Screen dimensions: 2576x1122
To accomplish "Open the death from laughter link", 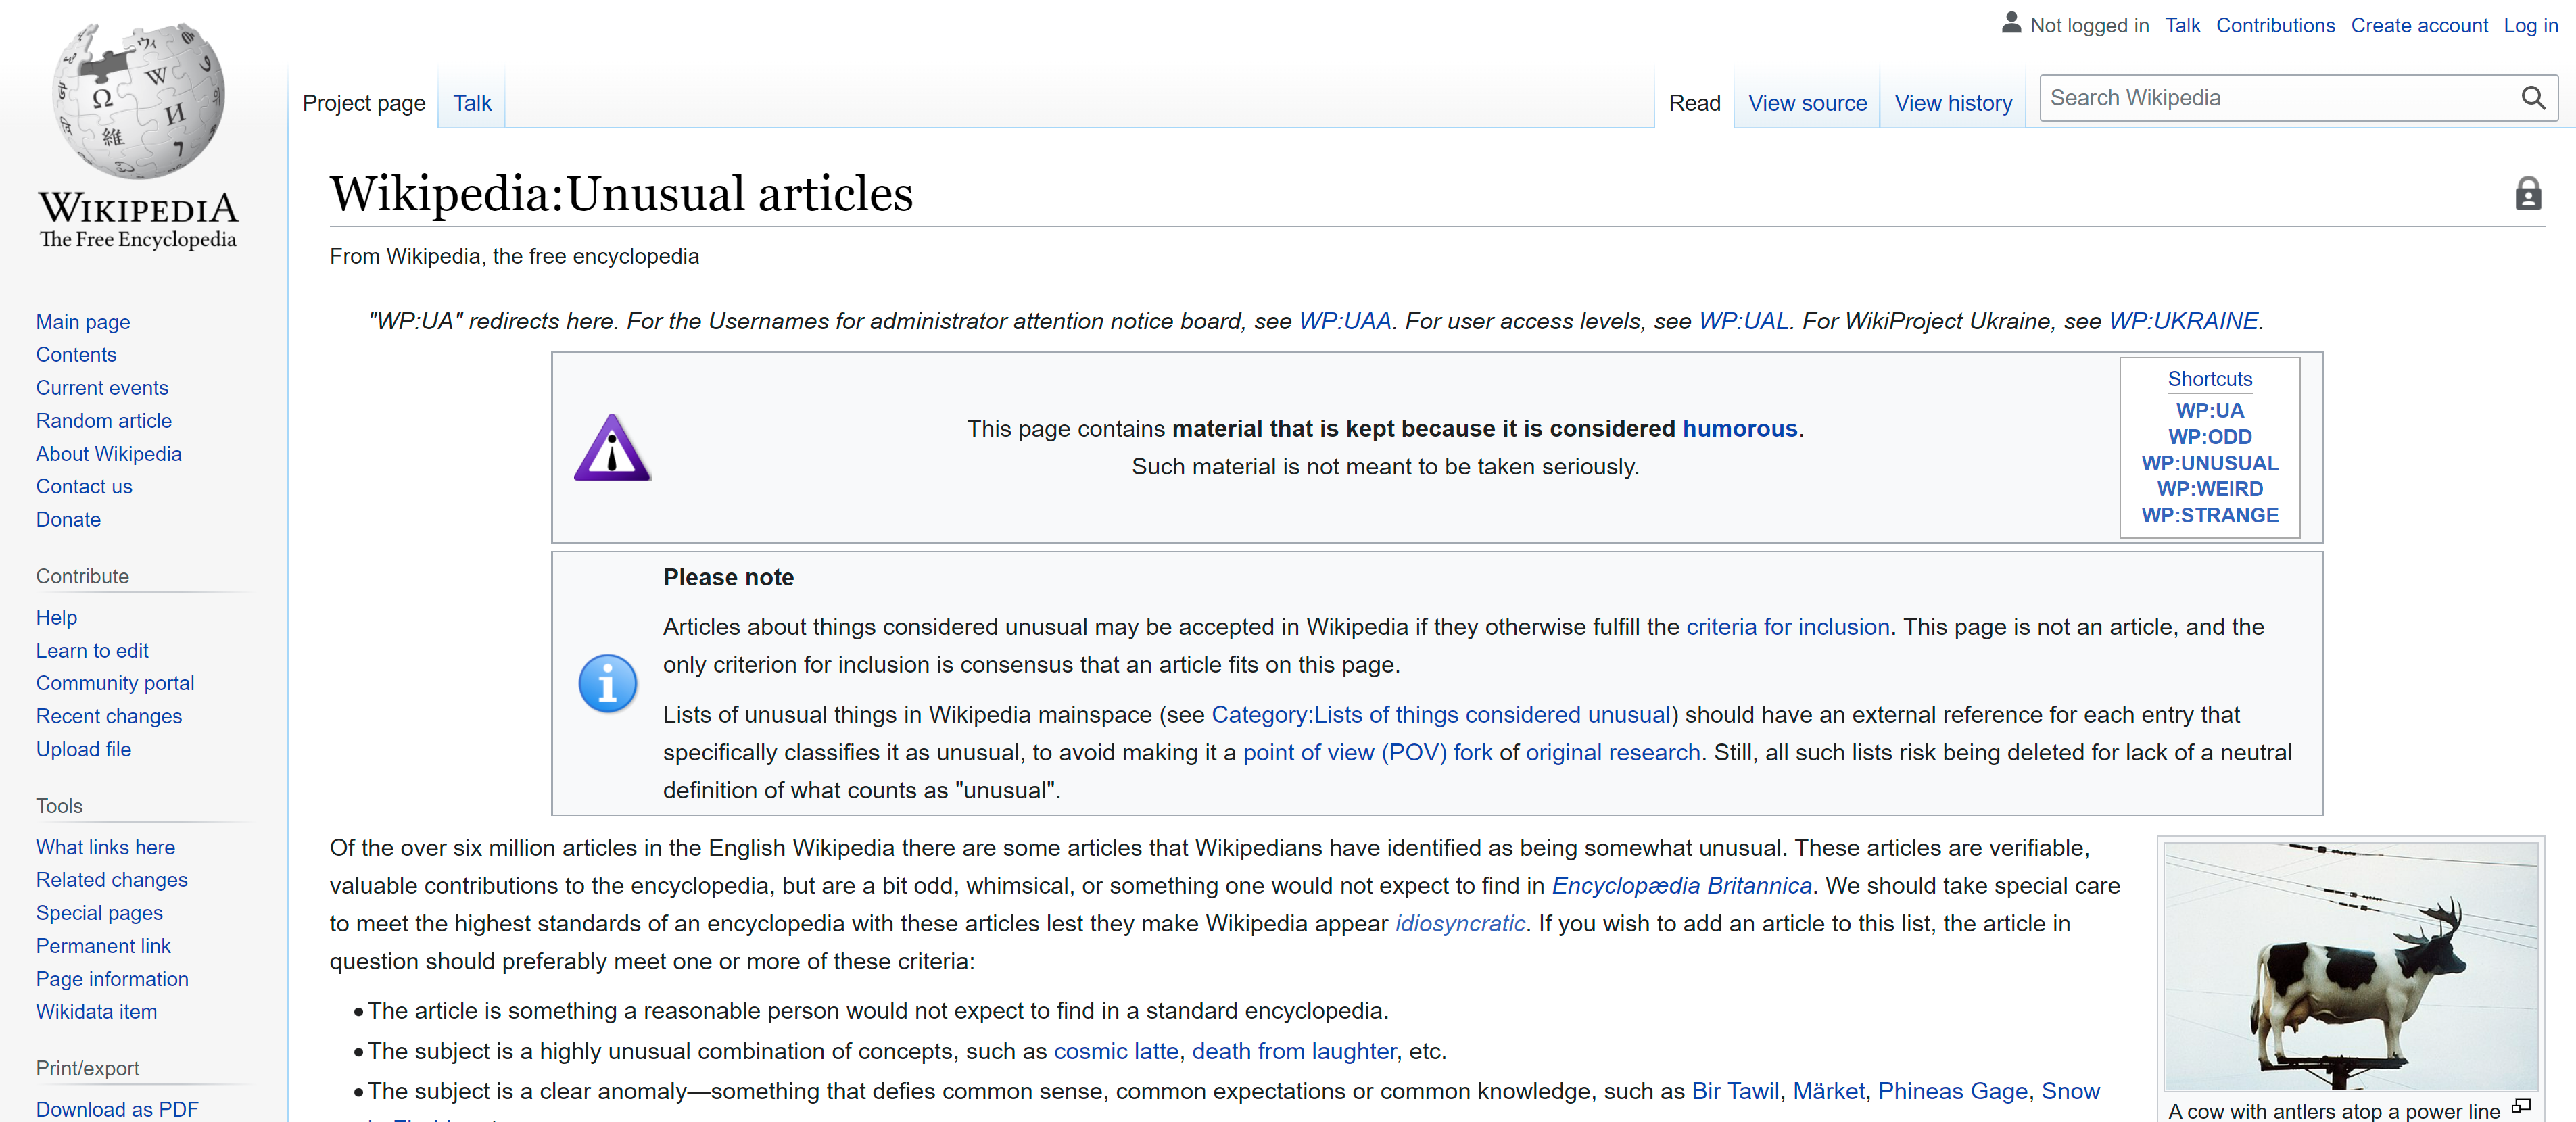I will click(1294, 1051).
